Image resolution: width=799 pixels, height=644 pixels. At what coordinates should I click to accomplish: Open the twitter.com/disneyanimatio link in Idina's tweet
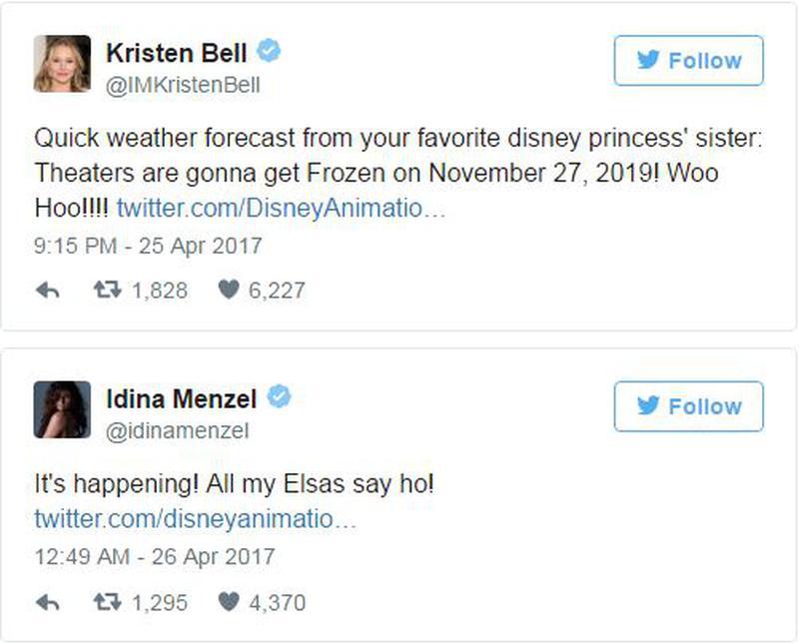tap(196, 519)
